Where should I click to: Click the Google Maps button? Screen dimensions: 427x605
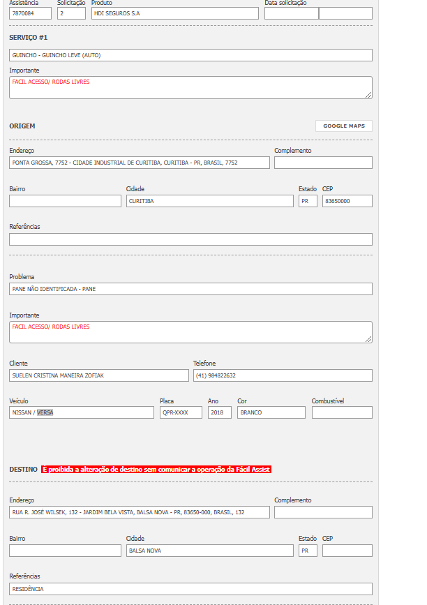pyautogui.click(x=343, y=126)
